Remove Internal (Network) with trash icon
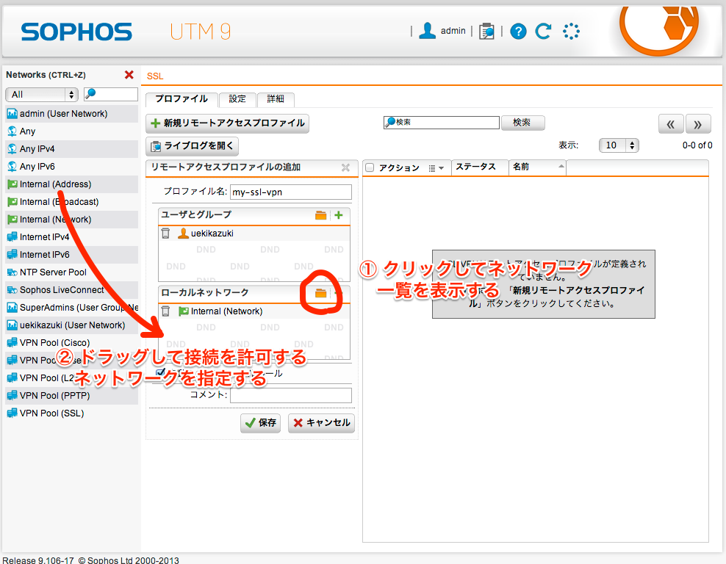726x564 pixels. (165, 311)
